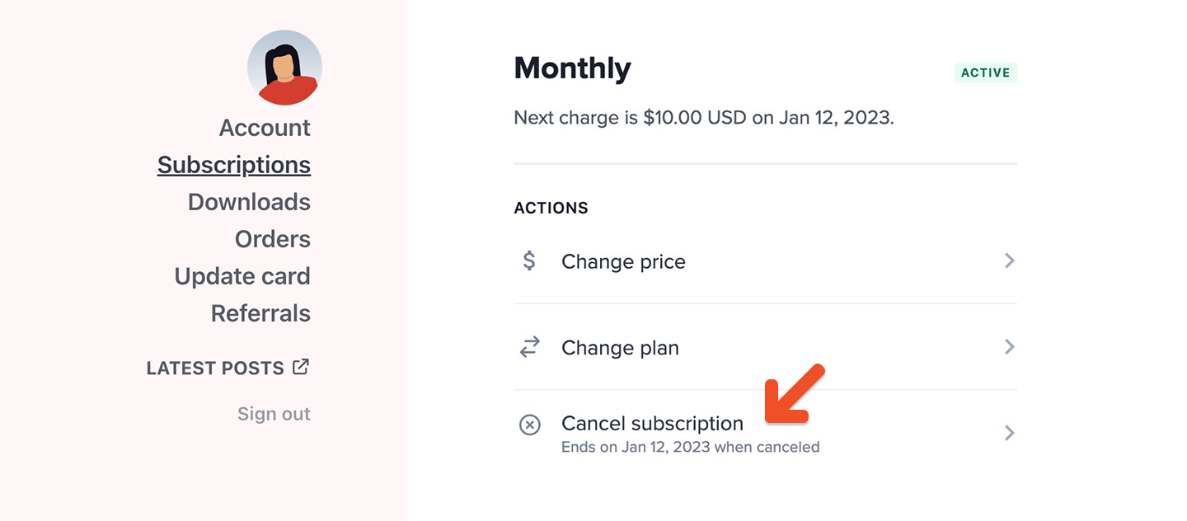The height and width of the screenshot is (521, 1187).
Task: Click the external link icon beside Latest Posts
Action: [x=301, y=367]
